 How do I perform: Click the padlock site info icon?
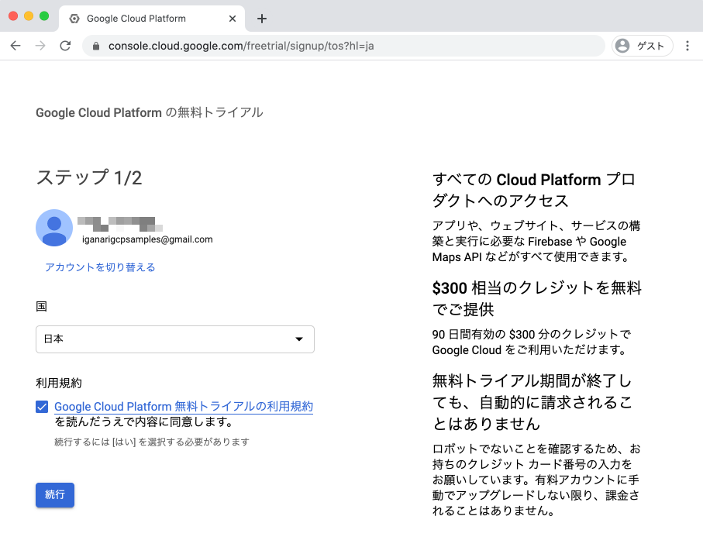click(96, 46)
